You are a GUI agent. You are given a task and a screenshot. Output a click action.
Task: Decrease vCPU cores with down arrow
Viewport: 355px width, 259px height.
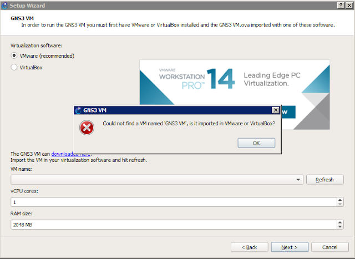coord(340,204)
